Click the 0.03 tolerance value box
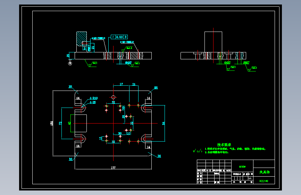Viewport: 301px width, 195px height. [x=119, y=37]
